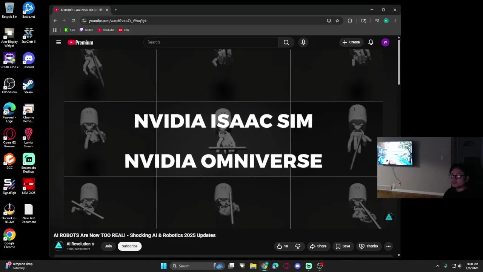
Task: Open Discord from the taskbar
Action: point(298,266)
